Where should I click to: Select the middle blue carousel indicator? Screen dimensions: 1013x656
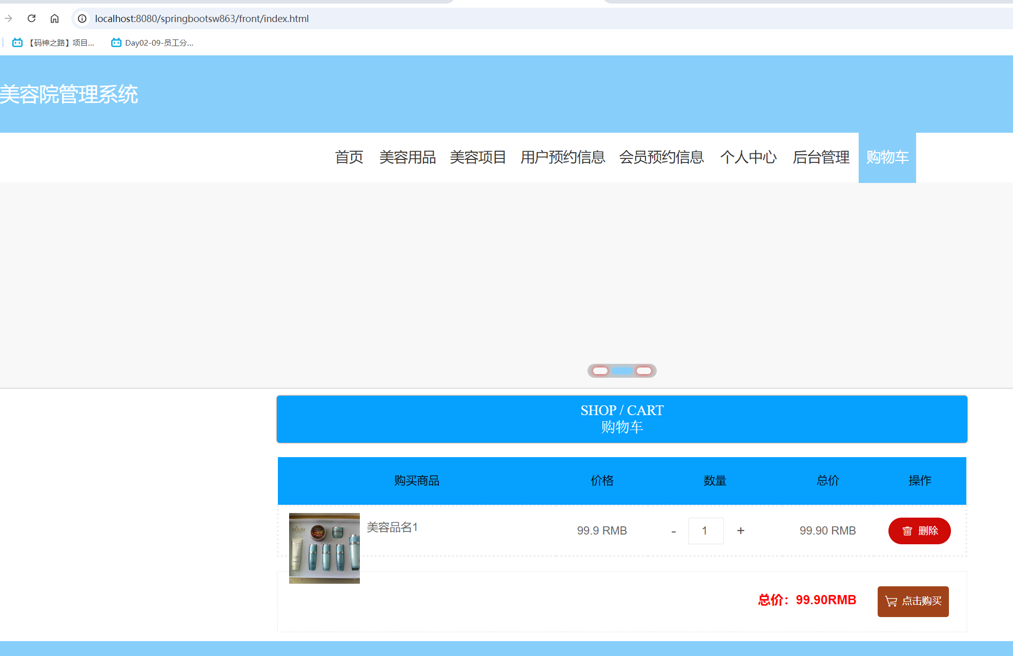[x=622, y=371]
